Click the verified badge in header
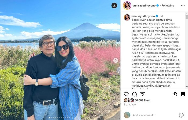Screen dimensions: 188x120 pyautogui.click(x=158, y=6)
